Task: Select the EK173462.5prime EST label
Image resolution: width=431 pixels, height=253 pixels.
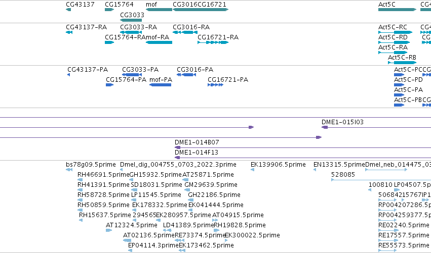Action: (x=207, y=246)
